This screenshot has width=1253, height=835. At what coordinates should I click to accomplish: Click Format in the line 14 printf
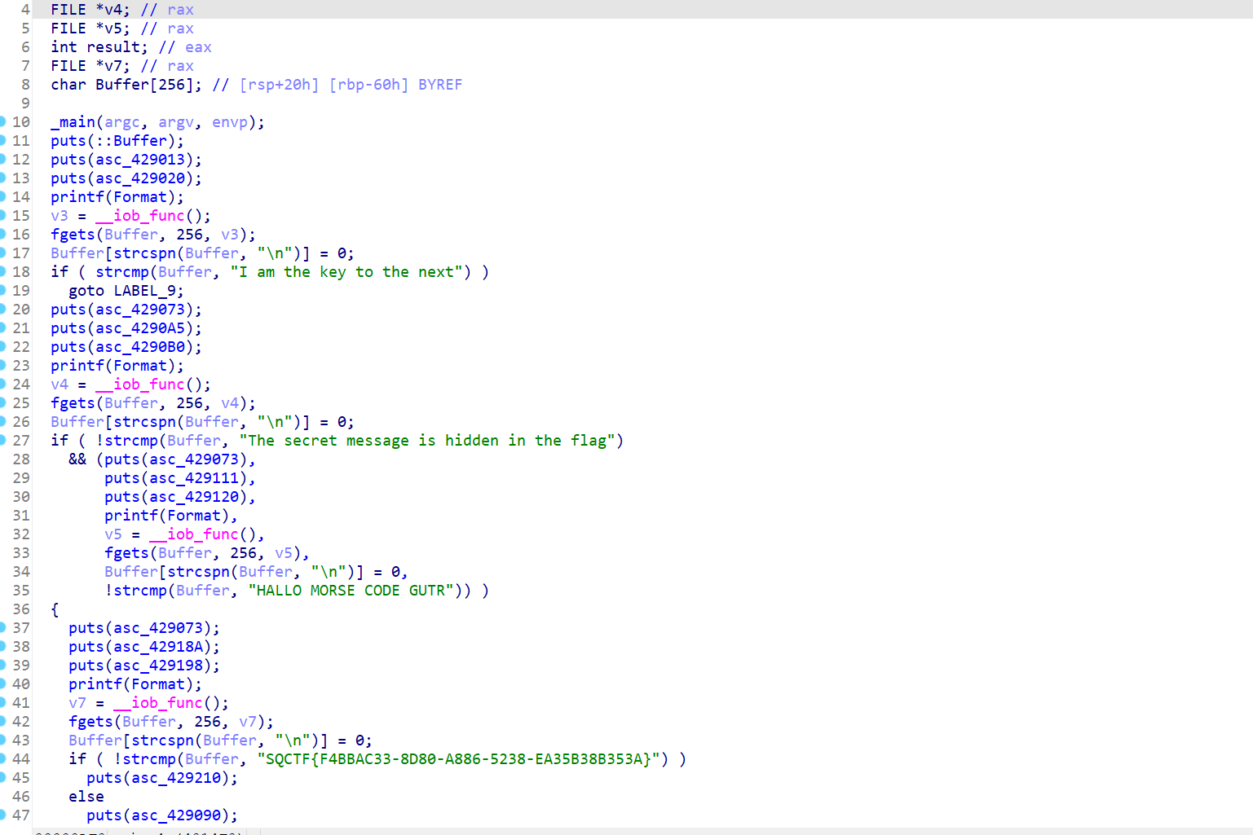coord(140,197)
